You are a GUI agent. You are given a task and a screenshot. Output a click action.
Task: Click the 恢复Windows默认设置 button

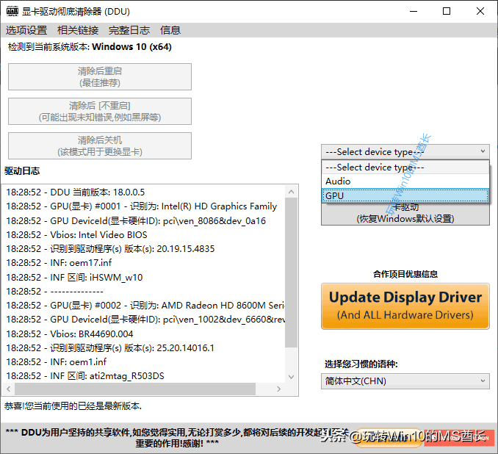coord(405,214)
